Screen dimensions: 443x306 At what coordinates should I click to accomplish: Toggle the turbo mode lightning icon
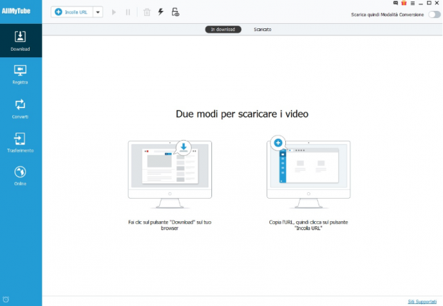point(161,12)
